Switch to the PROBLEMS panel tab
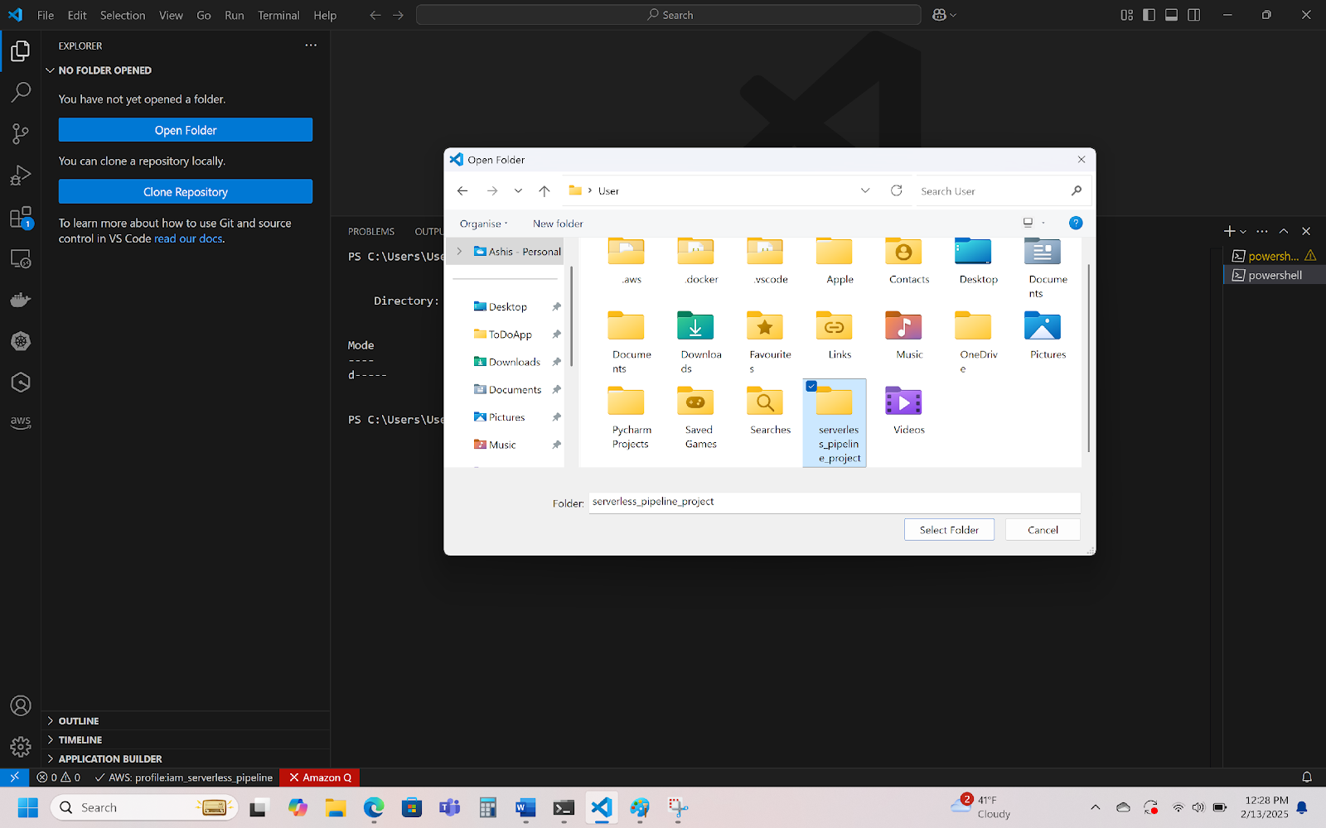Image resolution: width=1326 pixels, height=828 pixels. 371,232
